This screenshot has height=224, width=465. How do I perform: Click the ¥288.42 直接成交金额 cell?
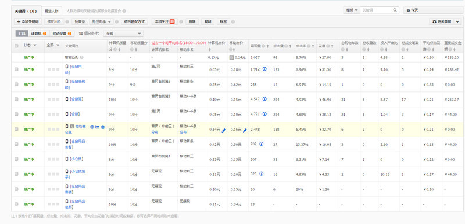pyautogui.click(x=452, y=69)
